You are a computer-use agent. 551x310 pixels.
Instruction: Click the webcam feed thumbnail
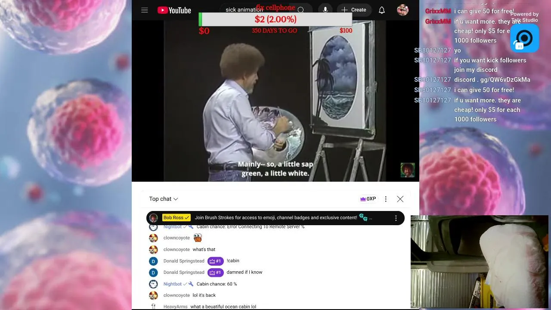tap(479, 262)
